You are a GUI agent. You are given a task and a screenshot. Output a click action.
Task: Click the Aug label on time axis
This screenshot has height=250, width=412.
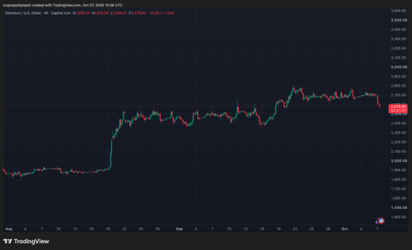(x=9, y=229)
